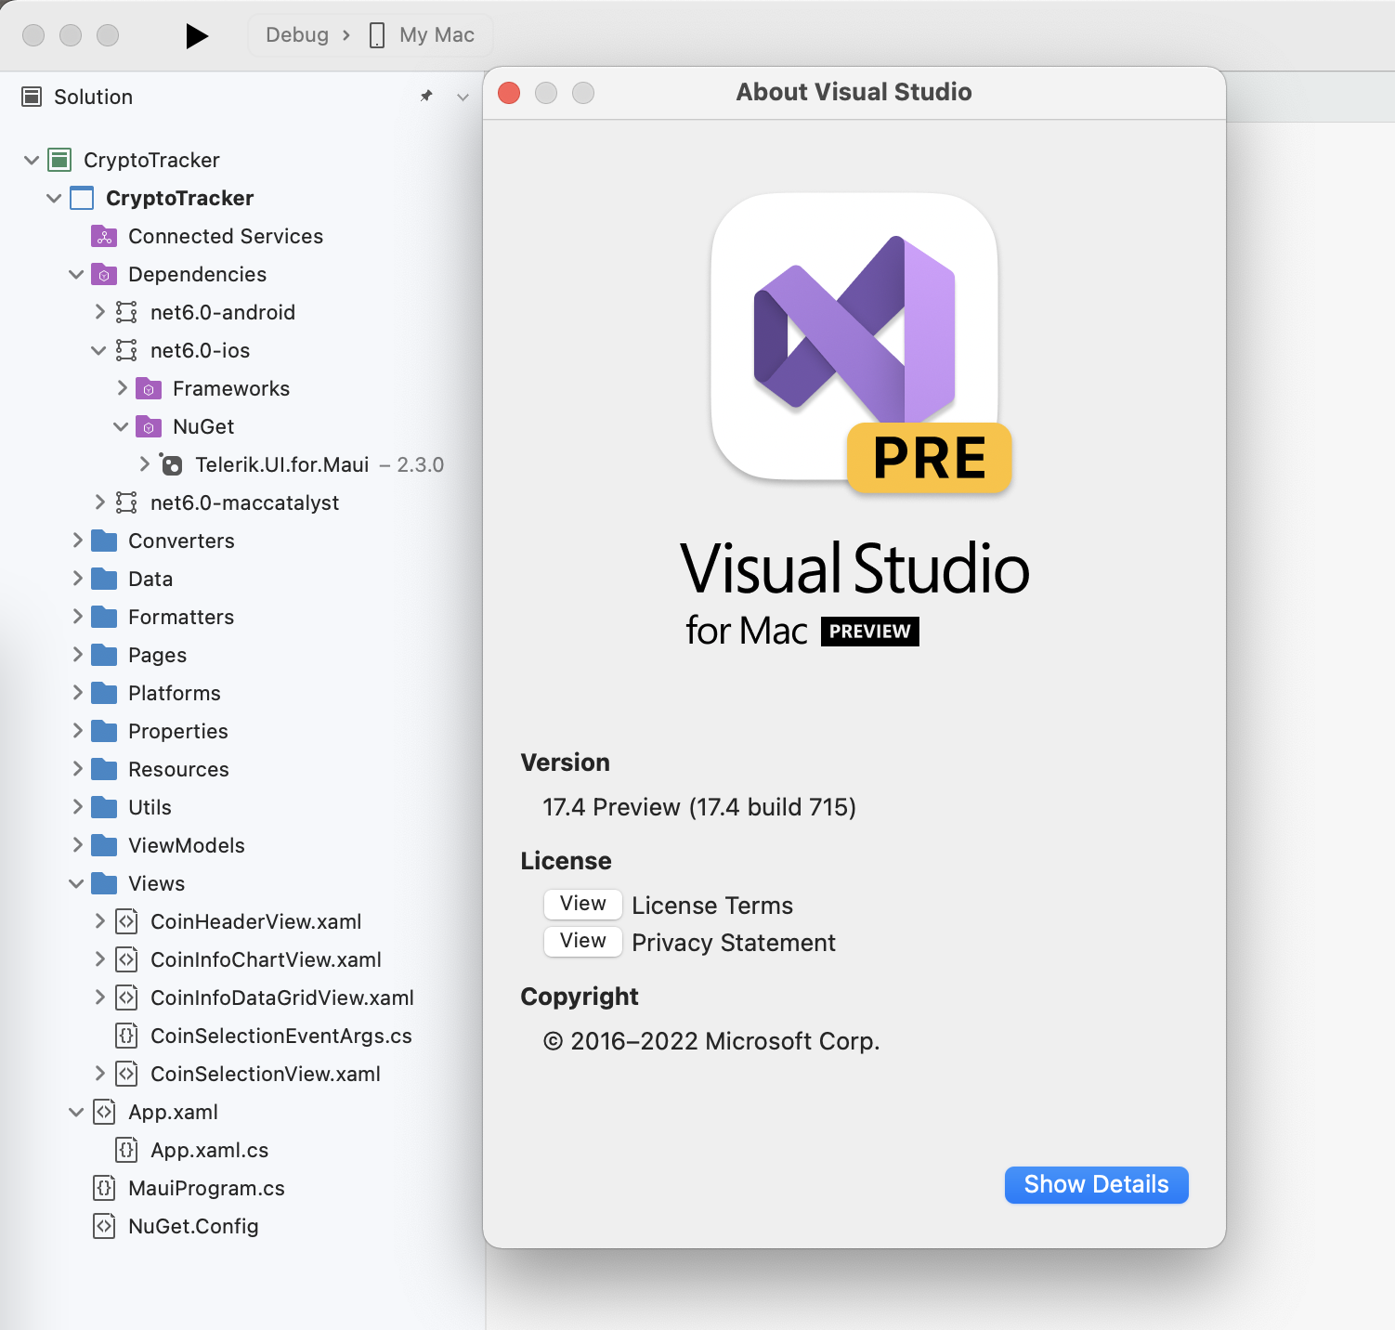Click the ViewModels folder icon
The height and width of the screenshot is (1330, 1395).
pos(104,845)
